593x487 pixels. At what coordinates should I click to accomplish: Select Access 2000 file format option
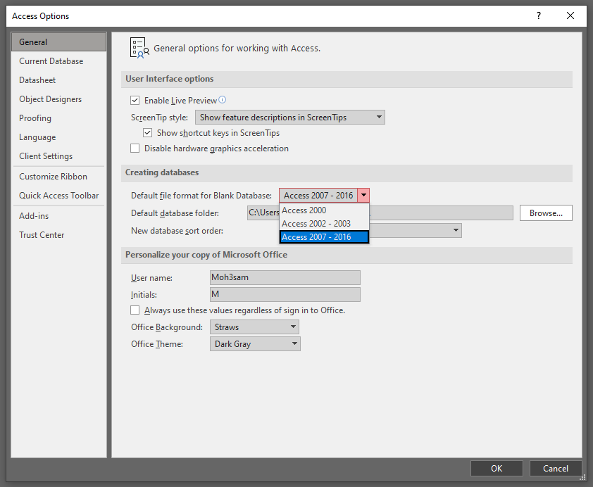click(x=324, y=210)
